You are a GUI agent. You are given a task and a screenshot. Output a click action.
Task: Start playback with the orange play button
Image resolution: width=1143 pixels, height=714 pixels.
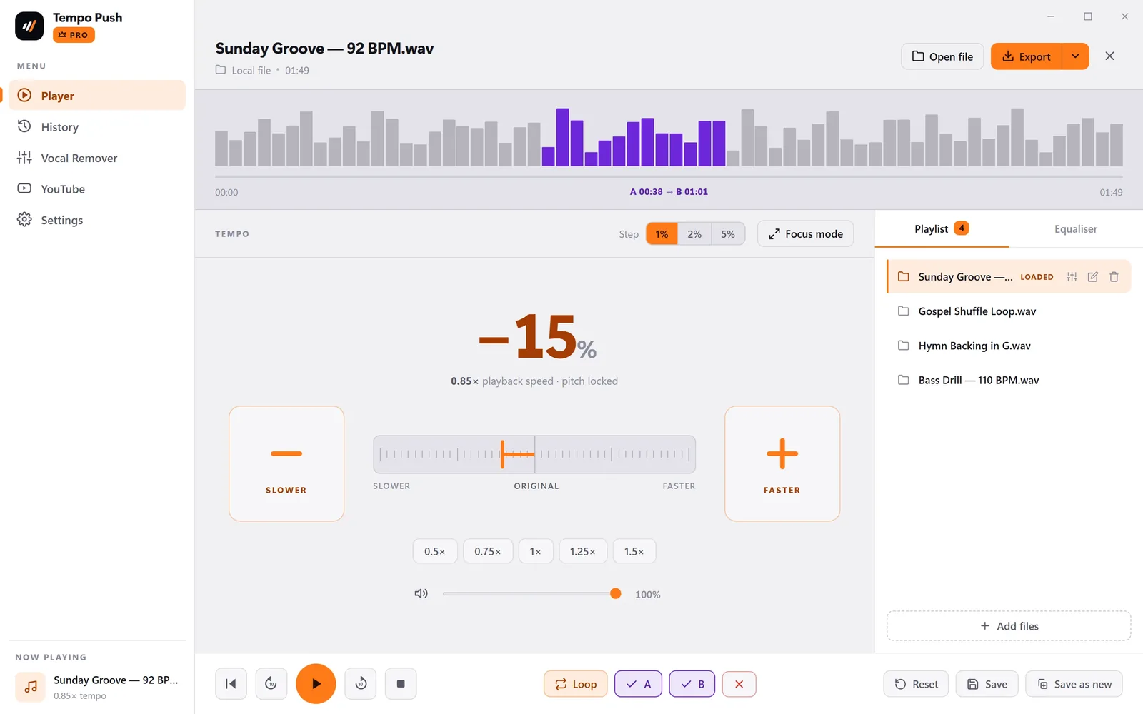click(x=316, y=684)
